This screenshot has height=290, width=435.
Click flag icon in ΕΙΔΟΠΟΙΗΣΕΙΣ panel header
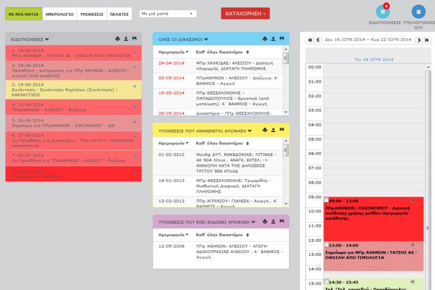pyautogui.click(x=134, y=39)
